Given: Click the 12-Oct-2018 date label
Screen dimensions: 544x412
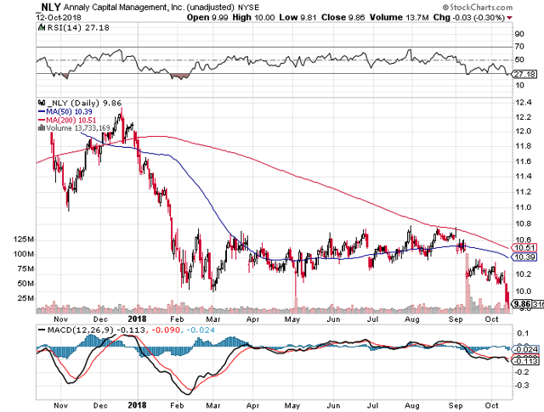Looking at the screenshot, I should tap(59, 17).
